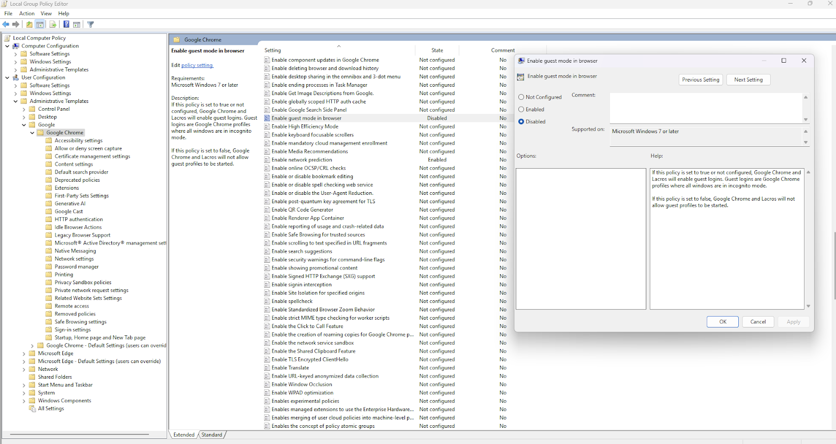
Task: Click the Previous Setting button
Action: (x=701, y=79)
